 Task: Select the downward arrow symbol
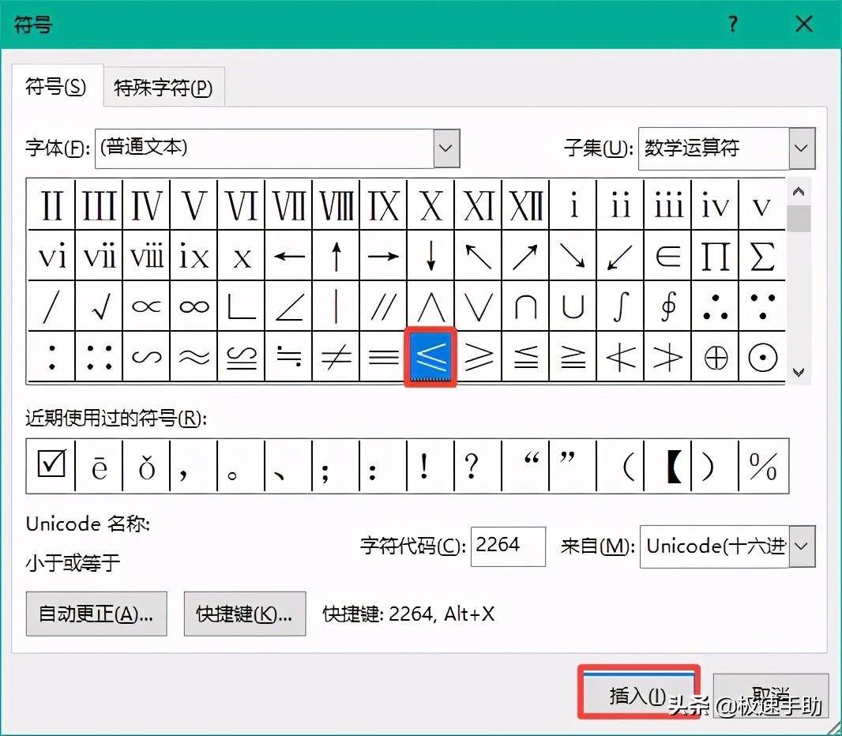click(x=430, y=255)
